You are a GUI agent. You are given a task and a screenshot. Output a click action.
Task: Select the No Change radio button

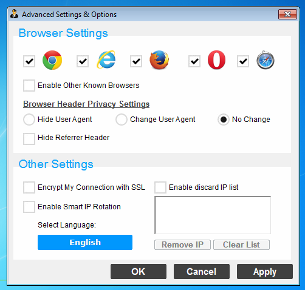coord(224,120)
